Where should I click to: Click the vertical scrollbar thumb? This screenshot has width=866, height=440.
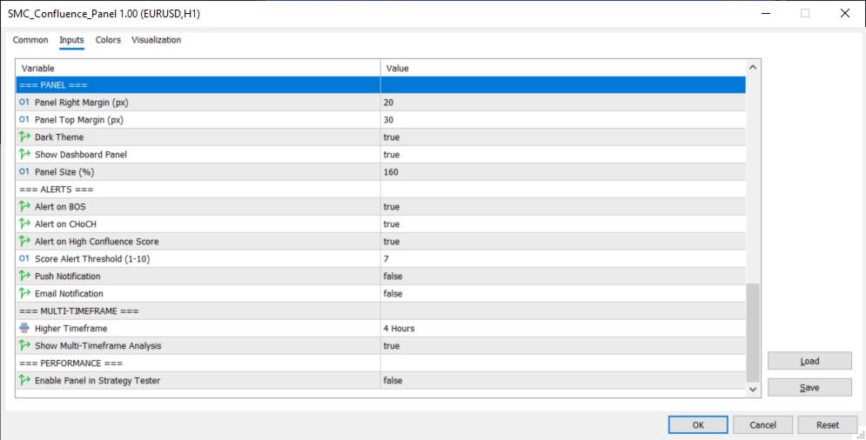(753, 332)
